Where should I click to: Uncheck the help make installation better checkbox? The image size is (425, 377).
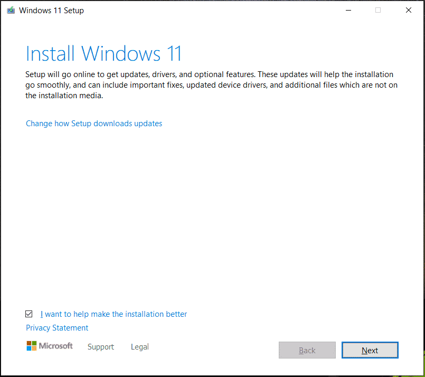pyautogui.click(x=29, y=314)
